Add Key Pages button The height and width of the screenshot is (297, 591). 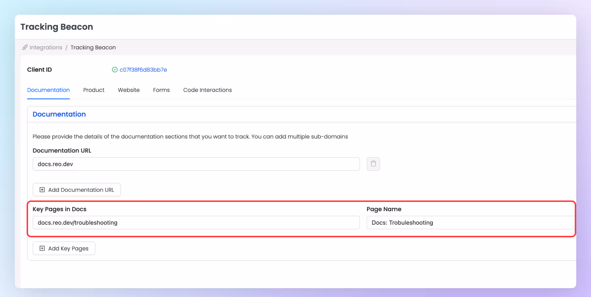pos(64,248)
